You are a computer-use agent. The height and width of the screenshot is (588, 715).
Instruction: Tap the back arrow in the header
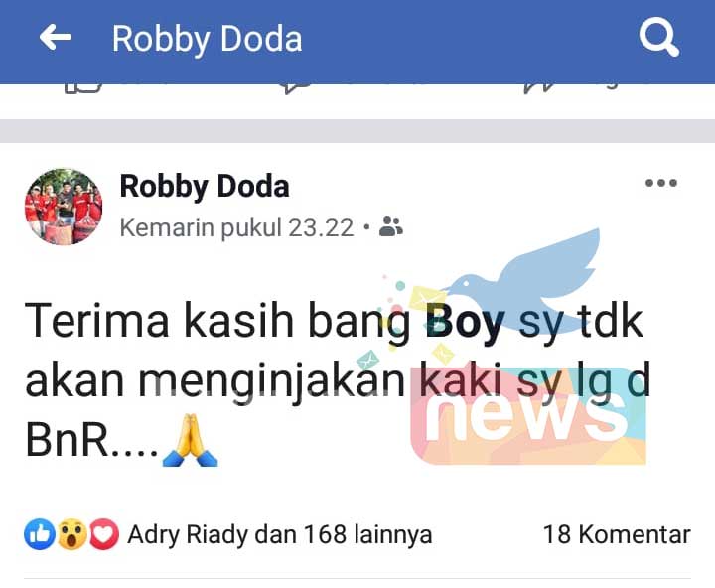56,37
